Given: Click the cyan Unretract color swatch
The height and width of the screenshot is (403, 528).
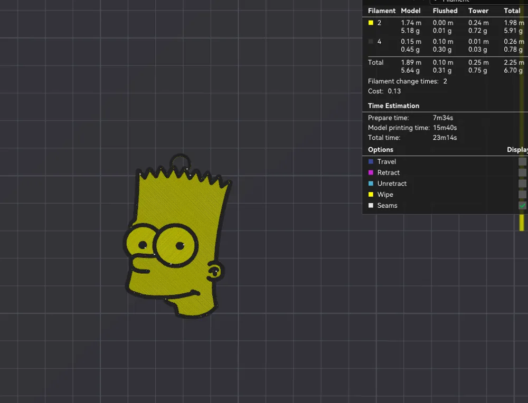Looking at the screenshot, I should tap(371, 184).
